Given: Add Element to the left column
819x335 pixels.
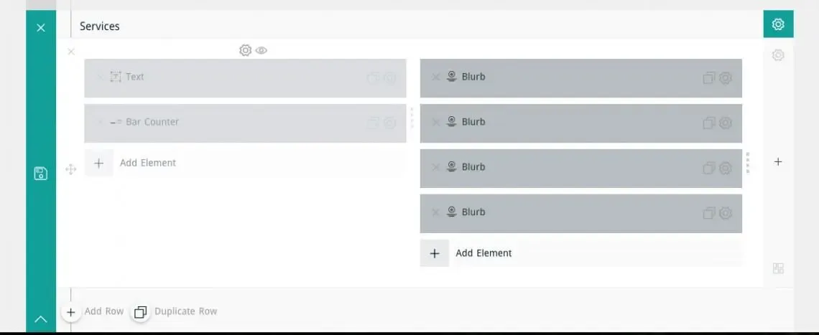Looking at the screenshot, I should [246, 163].
